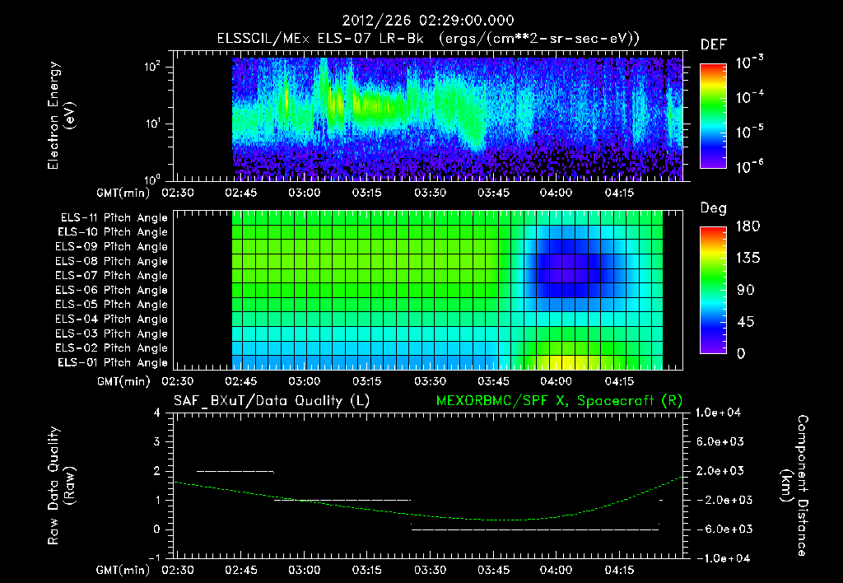Select the ELS-01 Pitch Angle row label
This screenshot has height=583, width=843.
pos(113,362)
